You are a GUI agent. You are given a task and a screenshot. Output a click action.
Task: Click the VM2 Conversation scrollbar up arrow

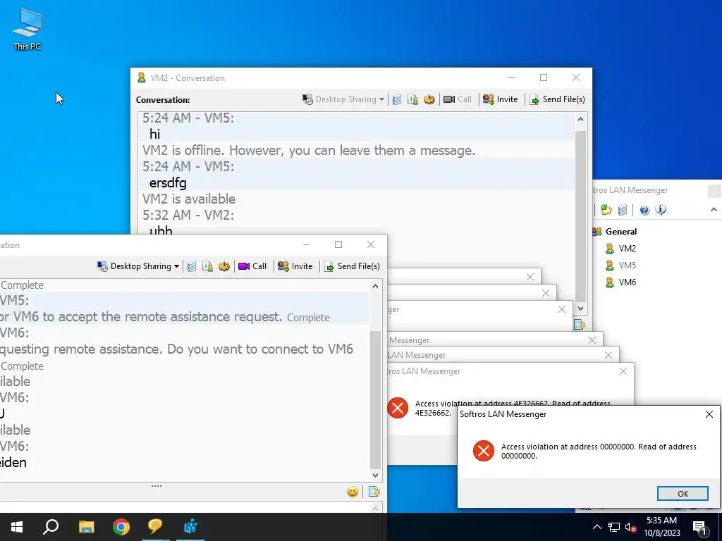580,119
